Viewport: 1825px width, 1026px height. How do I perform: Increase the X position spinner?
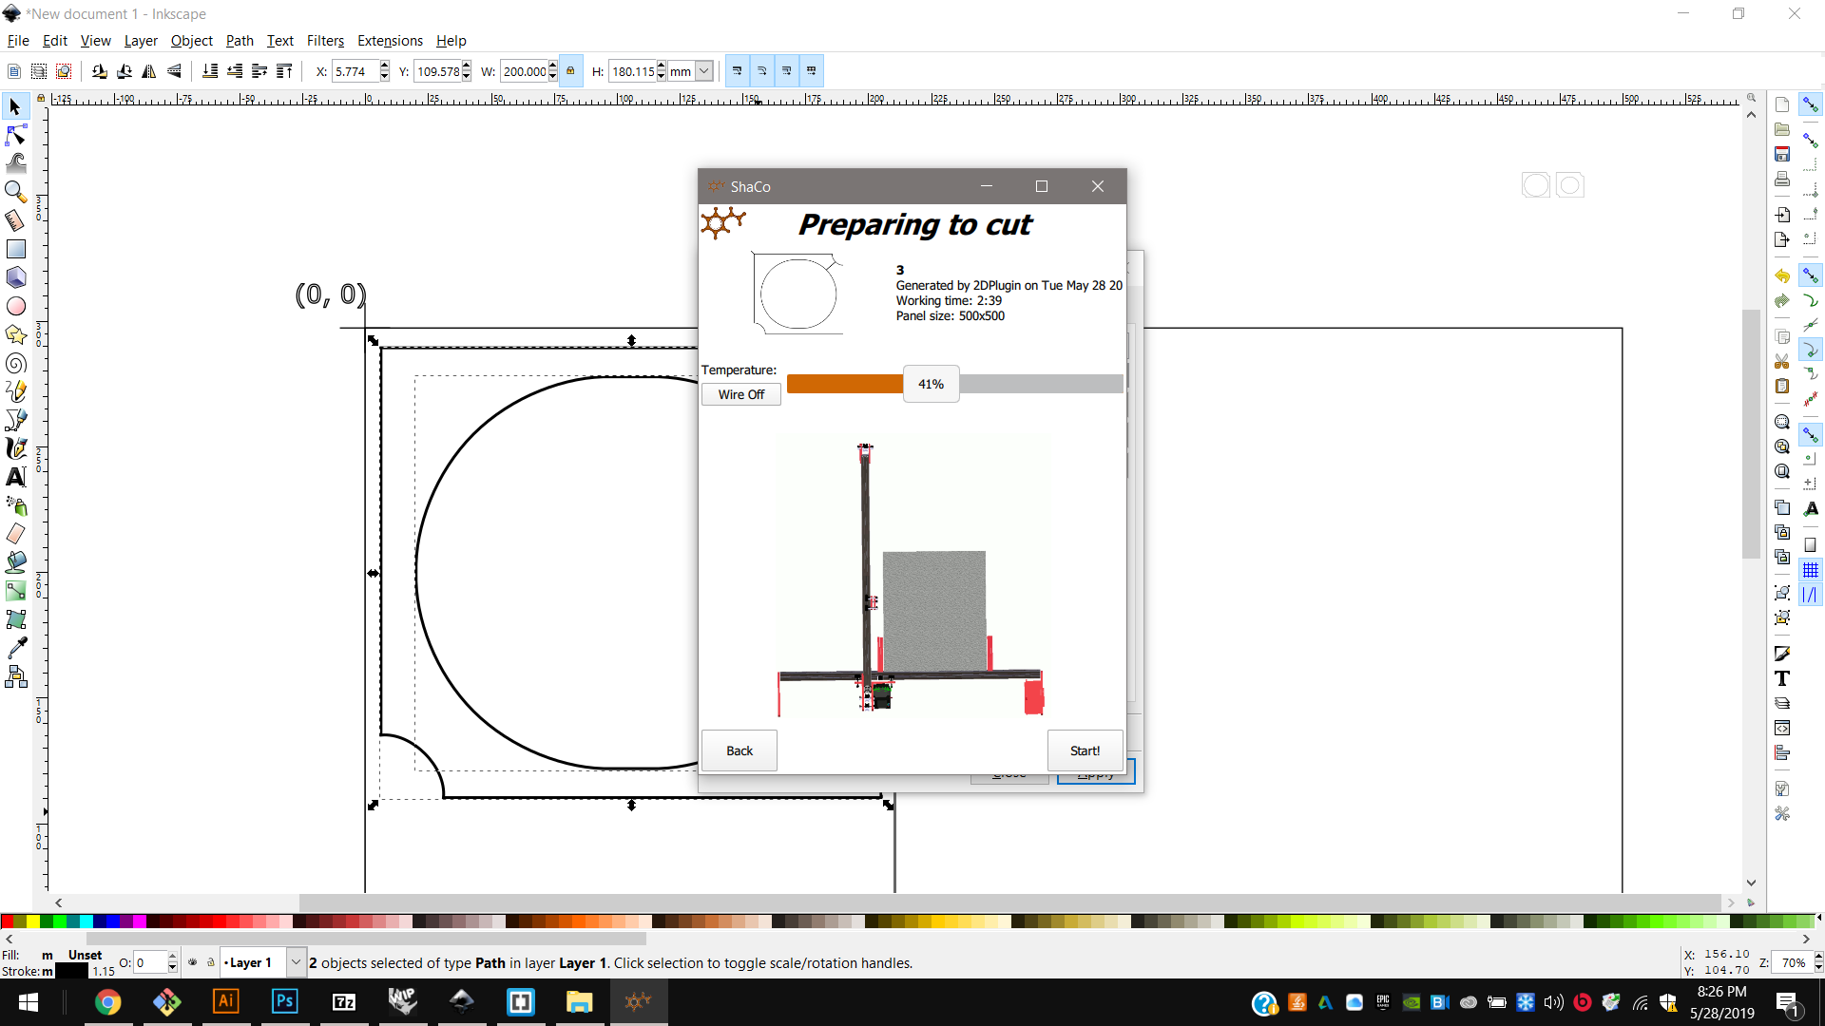(384, 66)
